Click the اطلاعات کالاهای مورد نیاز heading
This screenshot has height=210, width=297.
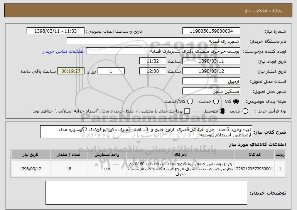point(257,144)
